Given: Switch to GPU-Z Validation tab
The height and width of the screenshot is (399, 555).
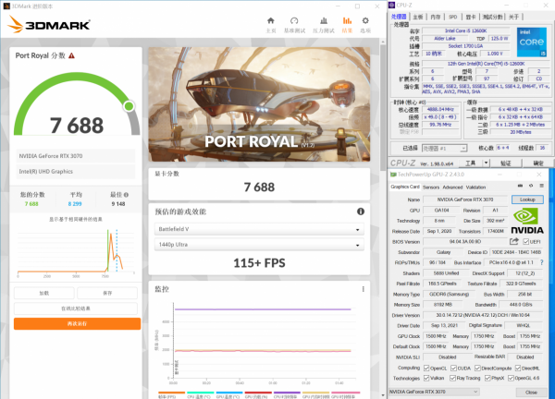Looking at the screenshot, I should tap(475, 187).
